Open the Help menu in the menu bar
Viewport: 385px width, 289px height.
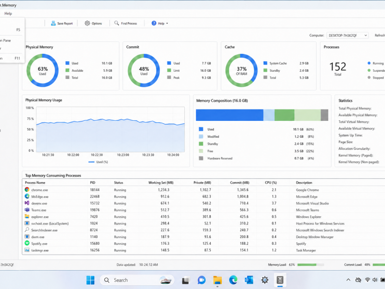[8, 13]
